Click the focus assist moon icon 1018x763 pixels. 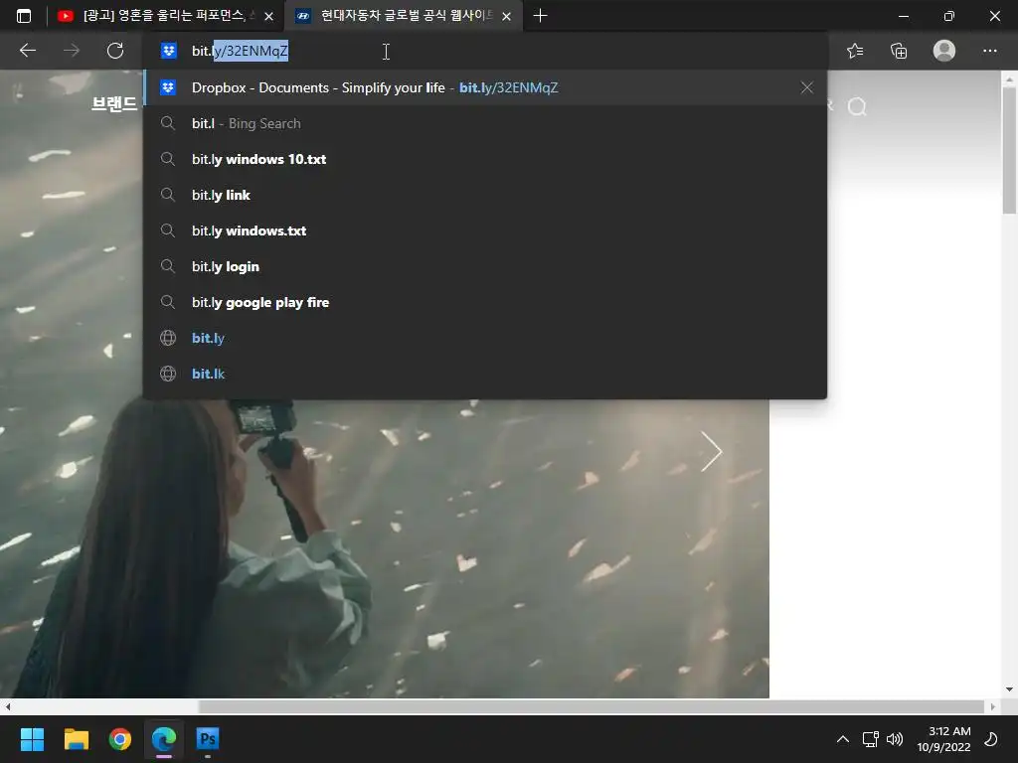click(x=991, y=739)
